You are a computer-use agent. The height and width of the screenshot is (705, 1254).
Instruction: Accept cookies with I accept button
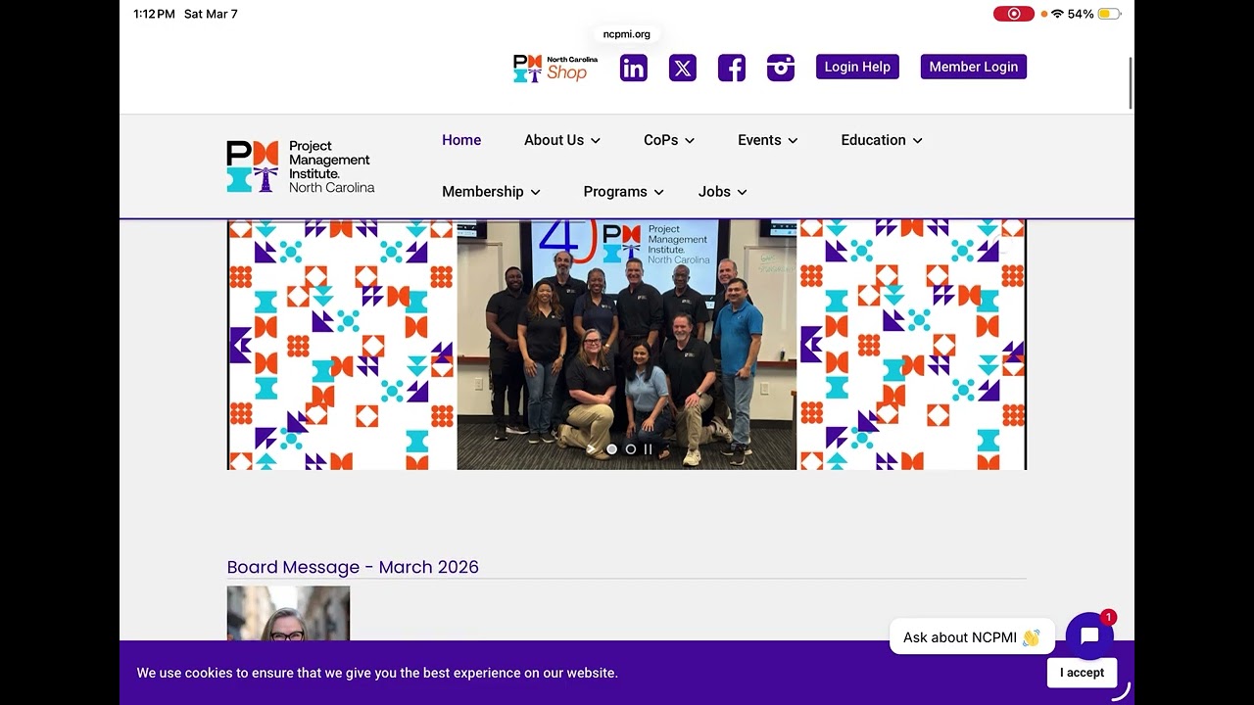1082,673
